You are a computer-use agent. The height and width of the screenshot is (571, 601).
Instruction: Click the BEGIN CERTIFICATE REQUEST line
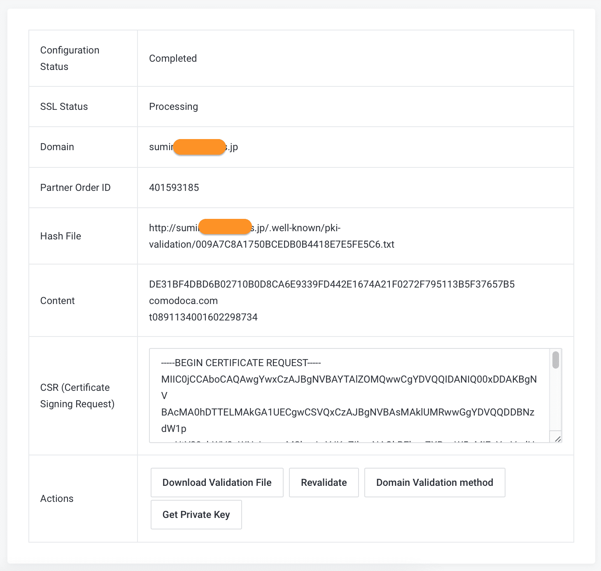pyautogui.click(x=241, y=363)
